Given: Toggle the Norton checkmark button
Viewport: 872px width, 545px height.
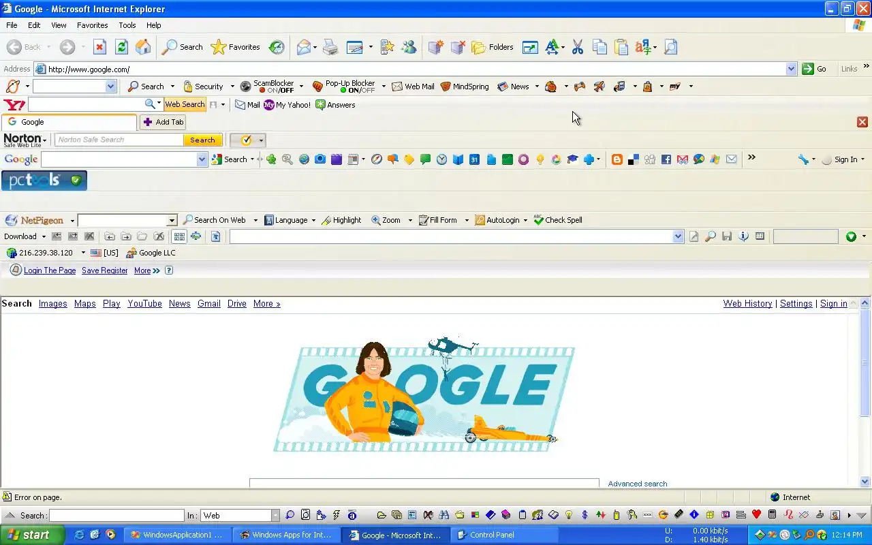Looking at the screenshot, I should 245,140.
